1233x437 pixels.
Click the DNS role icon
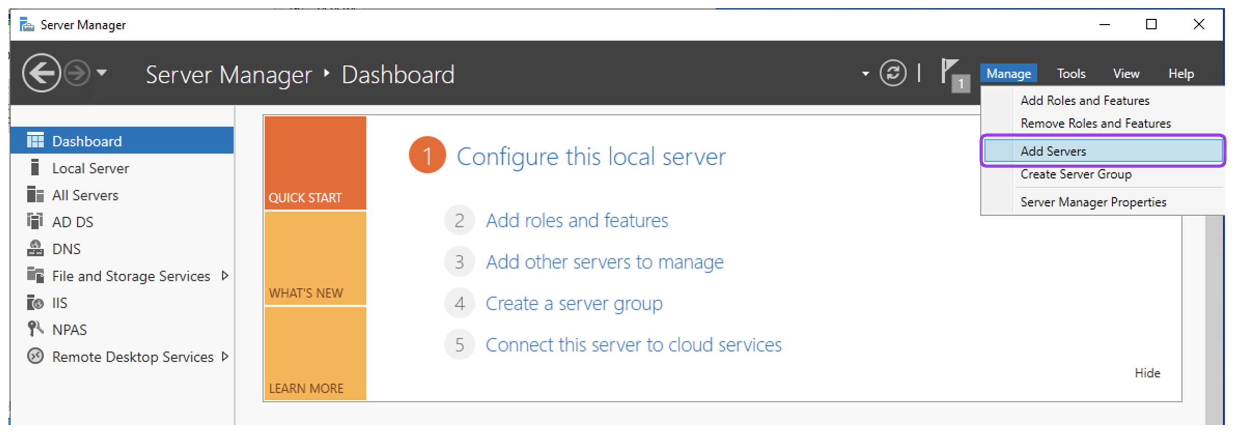point(35,248)
